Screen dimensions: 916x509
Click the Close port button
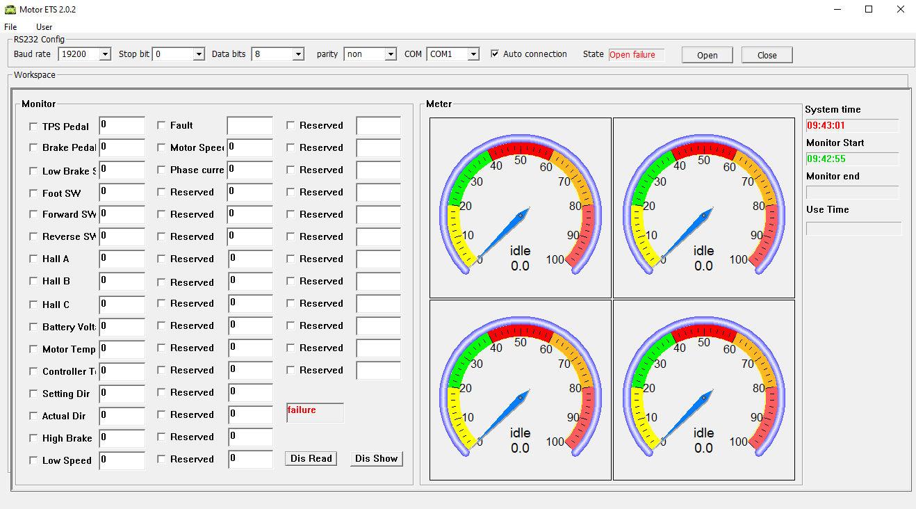coord(767,55)
